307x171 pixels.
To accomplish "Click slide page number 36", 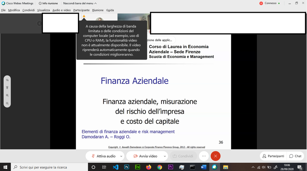I will [x=221, y=142].
